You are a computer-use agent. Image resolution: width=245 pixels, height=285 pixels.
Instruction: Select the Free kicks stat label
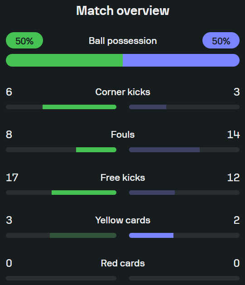pyautogui.click(x=123, y=178)
